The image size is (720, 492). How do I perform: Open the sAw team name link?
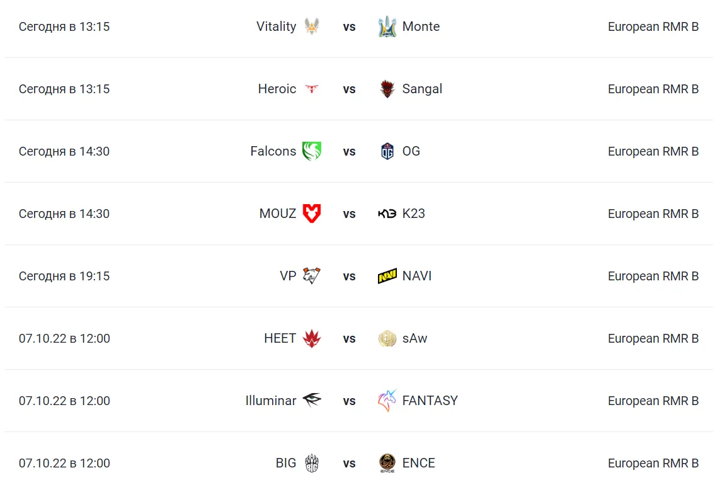(414, 338)
